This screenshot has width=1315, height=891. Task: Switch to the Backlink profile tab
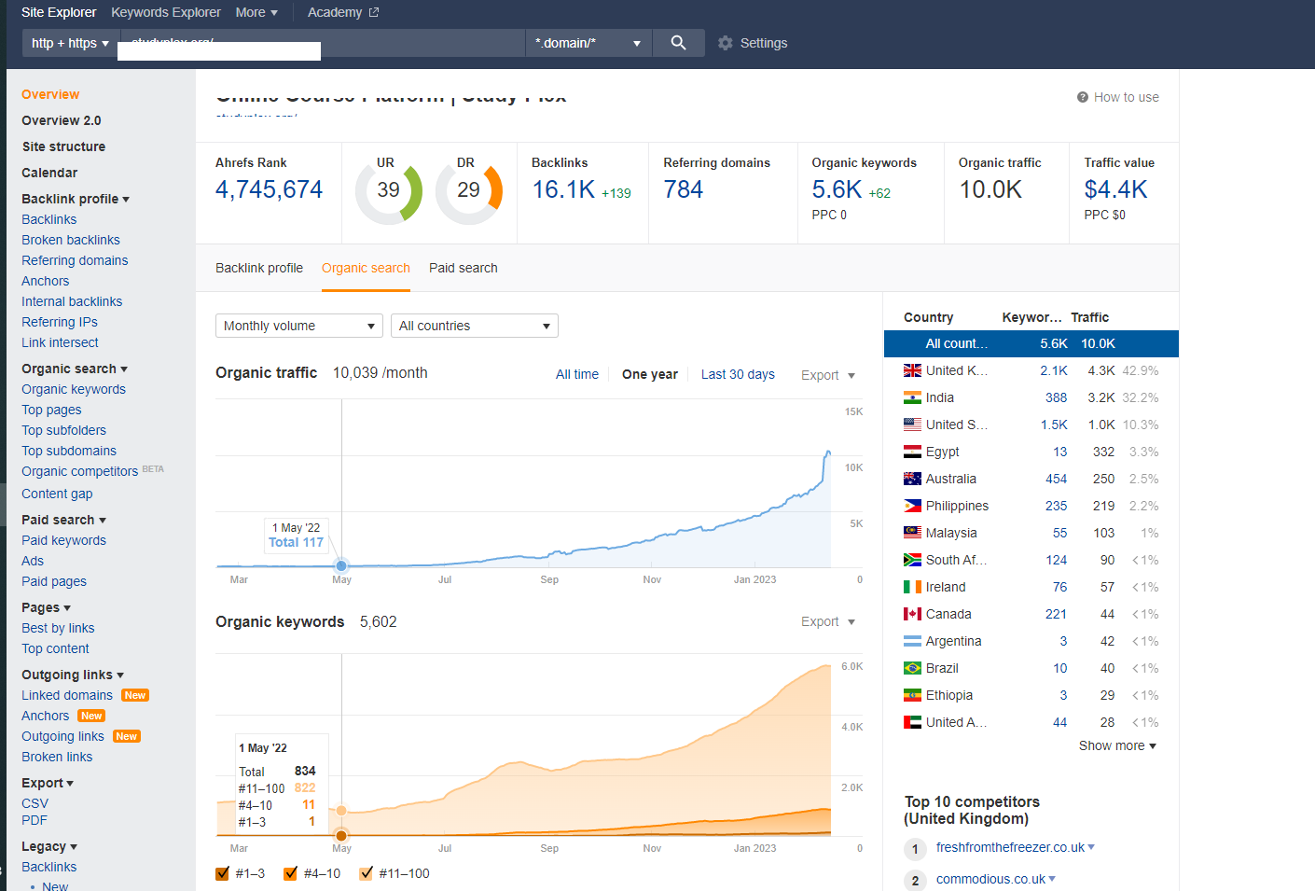pos(259,268)
